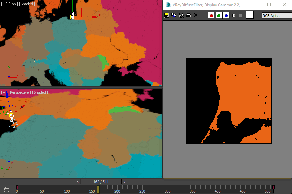Toggle the red channel display
292x194 pixels.
[x=211, y=15]
